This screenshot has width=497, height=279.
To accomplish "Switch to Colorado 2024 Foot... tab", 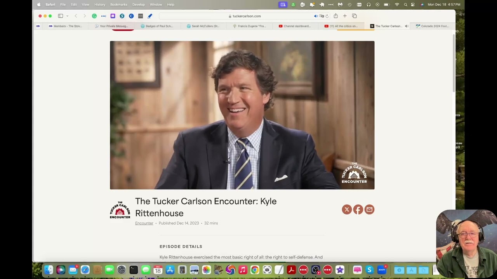I will click(432, 26).
